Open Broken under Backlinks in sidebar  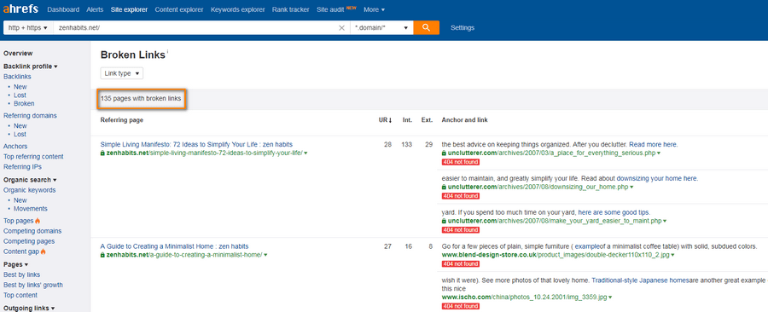24,104
